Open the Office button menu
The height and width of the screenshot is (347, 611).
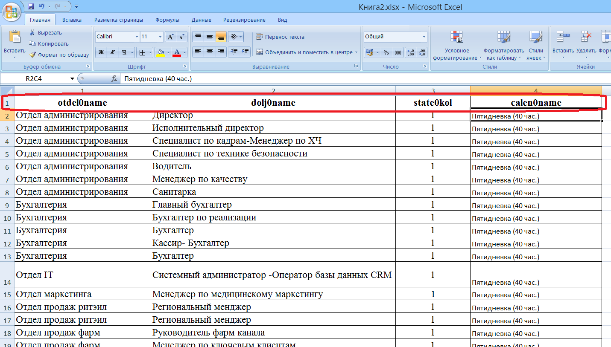click(x=12, y=12)
